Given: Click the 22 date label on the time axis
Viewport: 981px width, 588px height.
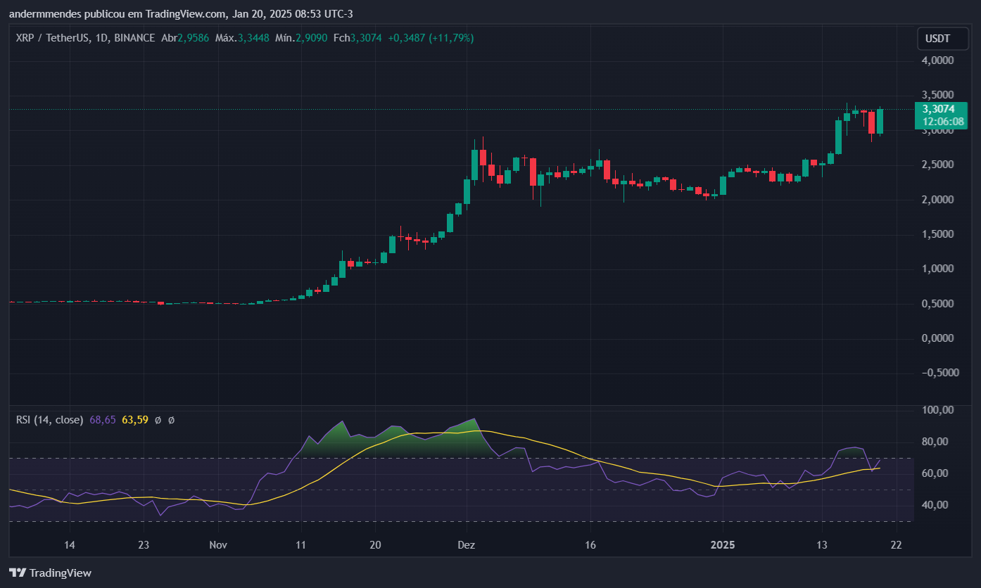Looking at the screenshot, I should click(896, 545).
